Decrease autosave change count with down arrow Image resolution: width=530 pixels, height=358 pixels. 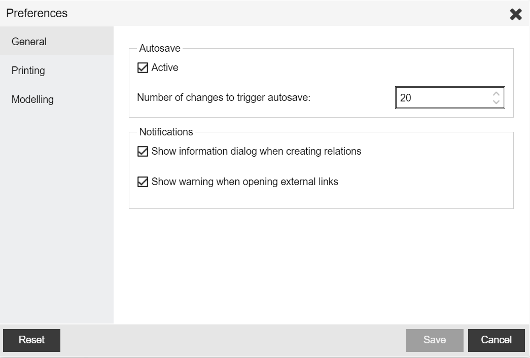(496, 102)
